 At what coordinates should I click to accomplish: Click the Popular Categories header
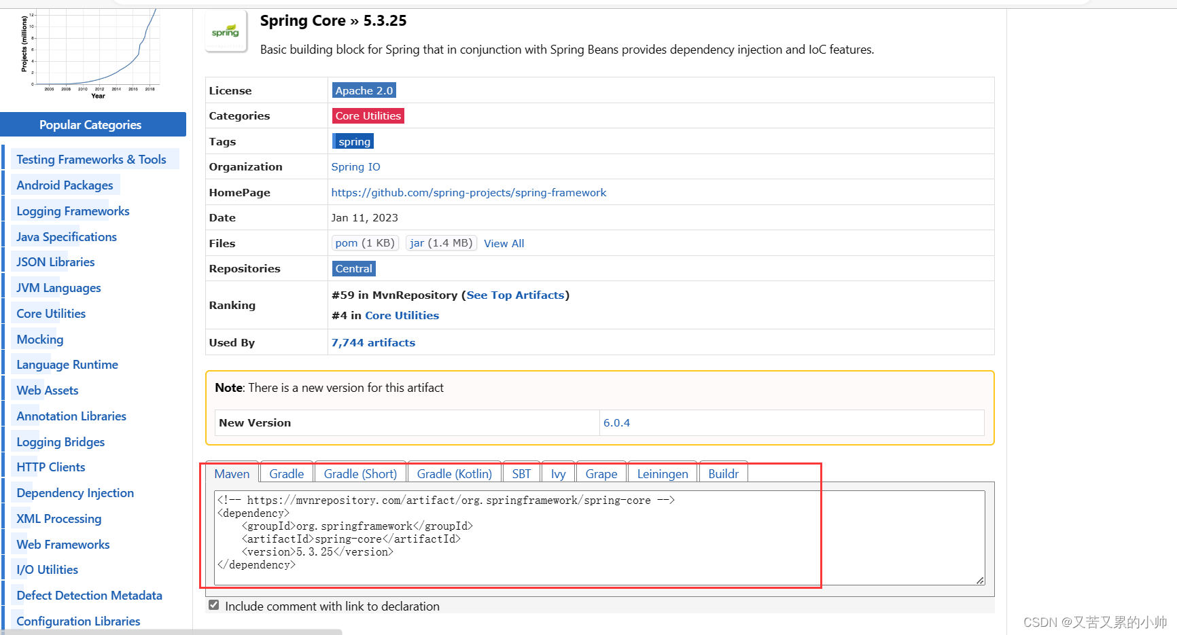click(93, 124)
